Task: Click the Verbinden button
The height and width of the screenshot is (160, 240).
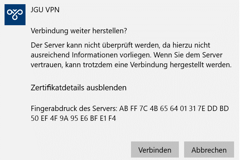Action: click(155, 149)
